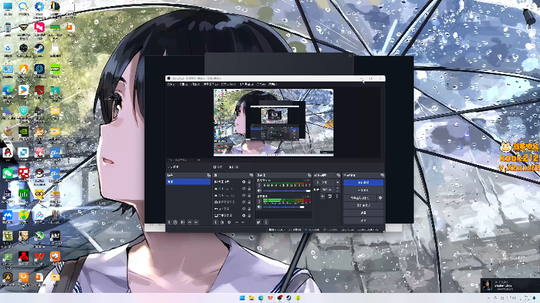Pop out the Audio Mixer dock panel
Image resolution: width=540 pixels, height=303 pixels.
tap(309, 175)
